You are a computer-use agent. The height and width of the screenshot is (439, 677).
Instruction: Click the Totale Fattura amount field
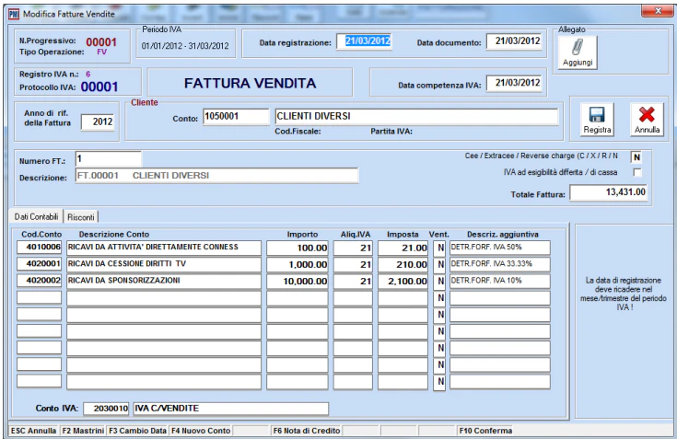coord(609,192)
